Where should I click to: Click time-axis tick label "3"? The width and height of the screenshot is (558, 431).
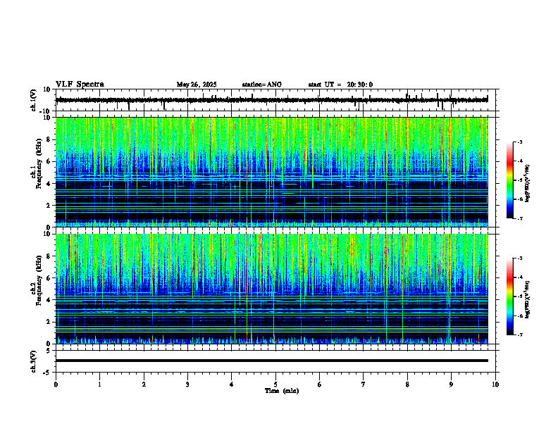pos(187,385)
